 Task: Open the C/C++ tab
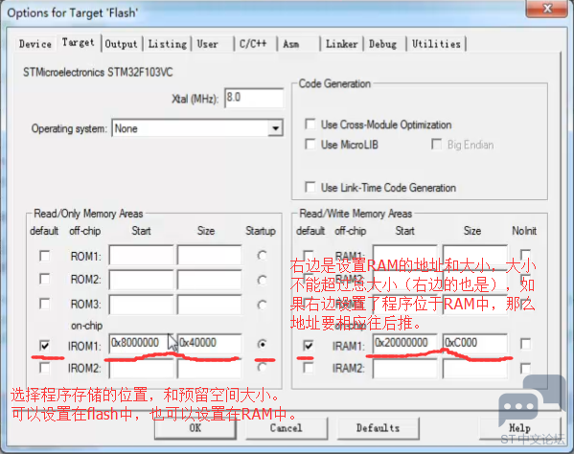pyautogui.click(x=253, y=44)
